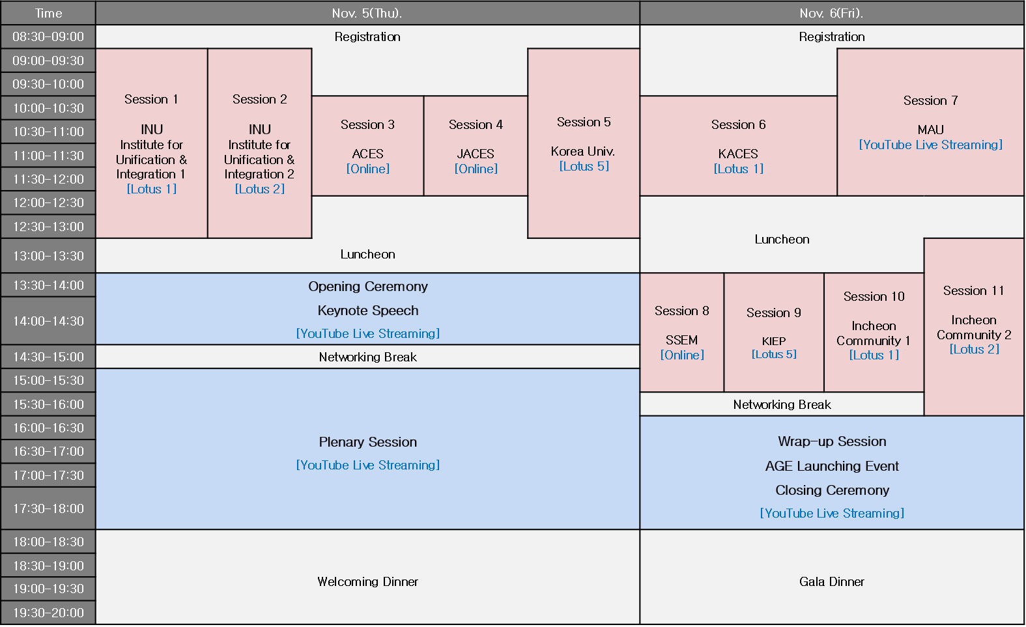Select the Closing Ceremony text
The width and height of the screenshot is (1026, 627).
click(x=832, y=490)
